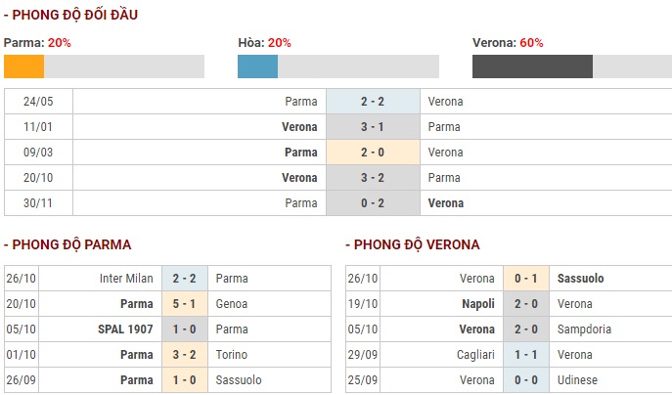Select Torino in the Parma form table
This screenshot has height=395, width=672.
point(232,355)
